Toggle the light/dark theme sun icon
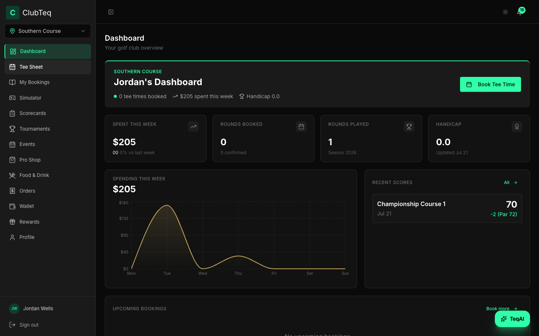 [x=505, y=12]
